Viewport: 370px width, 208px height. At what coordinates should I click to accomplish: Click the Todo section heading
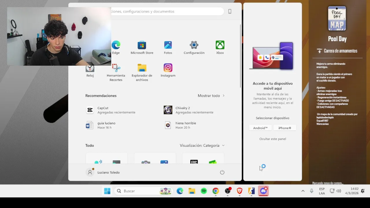coord(90,146)
